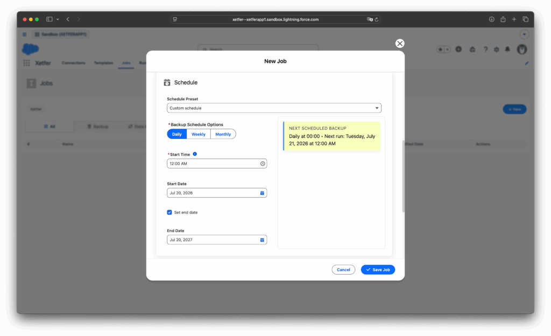
Task: Click the Jobs page header icon
Action: click(x=31, y=83)
